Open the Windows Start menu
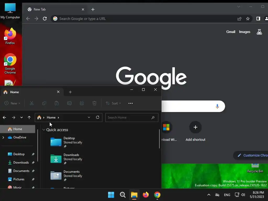 (111, 195)
